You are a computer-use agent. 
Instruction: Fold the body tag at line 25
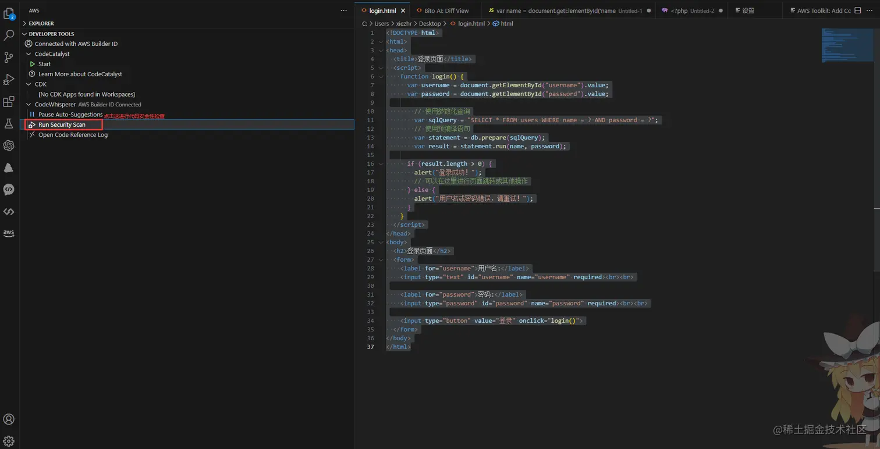point(381,242)
